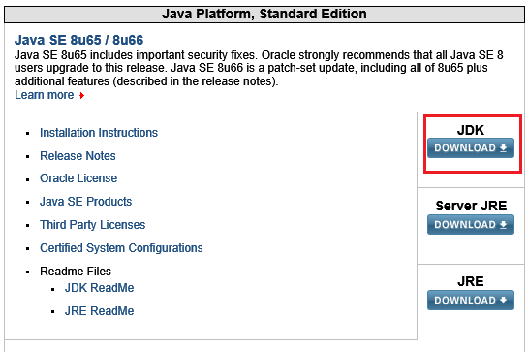This screenshot has height=352, width=528.
Task: Open the Release Notes link
Action: [78, 156]
